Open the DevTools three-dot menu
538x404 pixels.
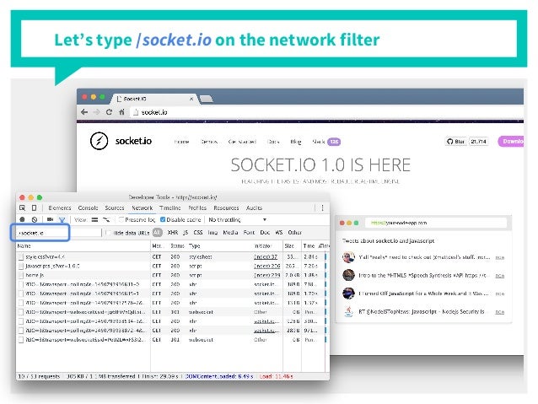click(322, 208)
